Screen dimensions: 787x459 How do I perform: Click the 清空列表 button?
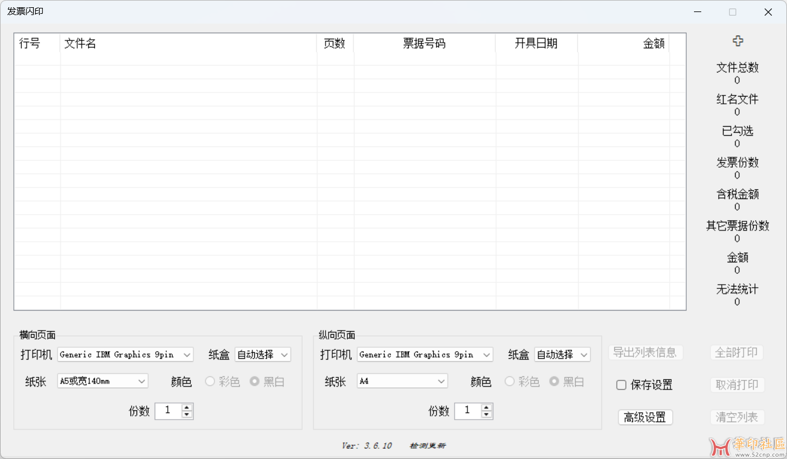click(x=737, y=417)
